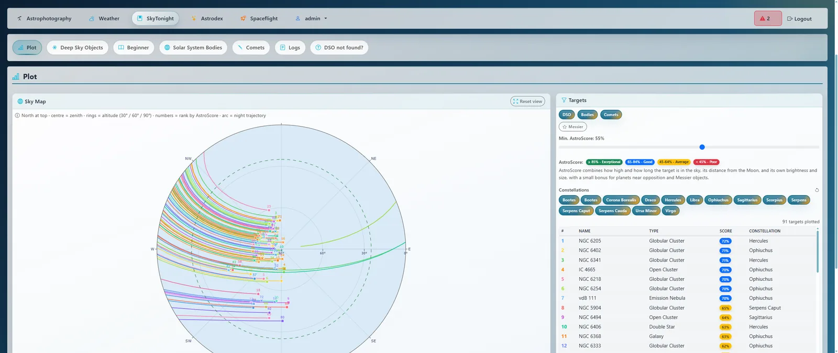Click the blue Good score badge

(x=639, y=162)
